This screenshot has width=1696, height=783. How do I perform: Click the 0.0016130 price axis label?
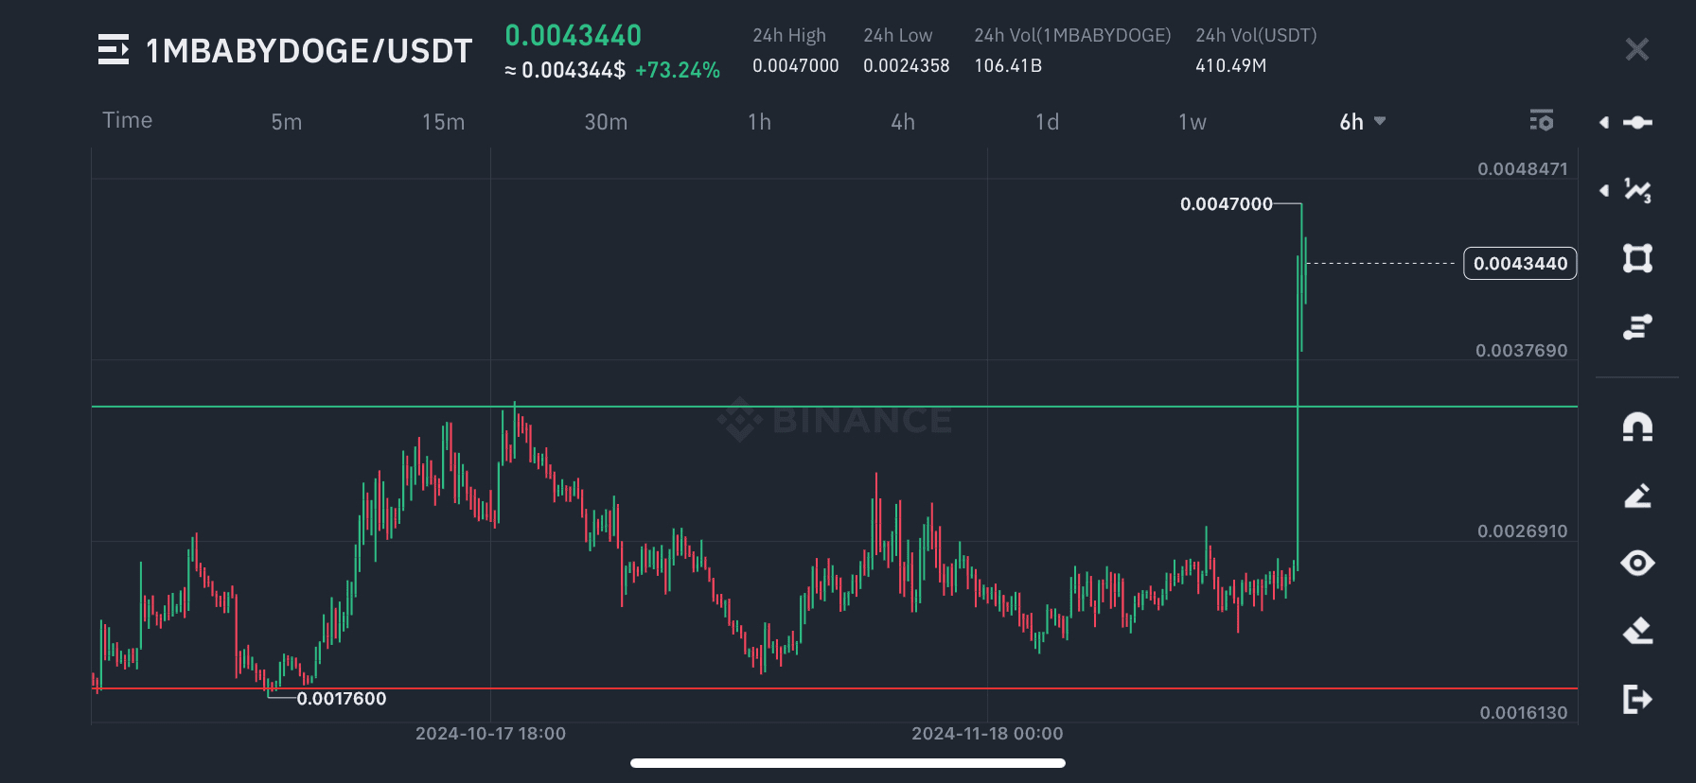[x=1524, y=713]
